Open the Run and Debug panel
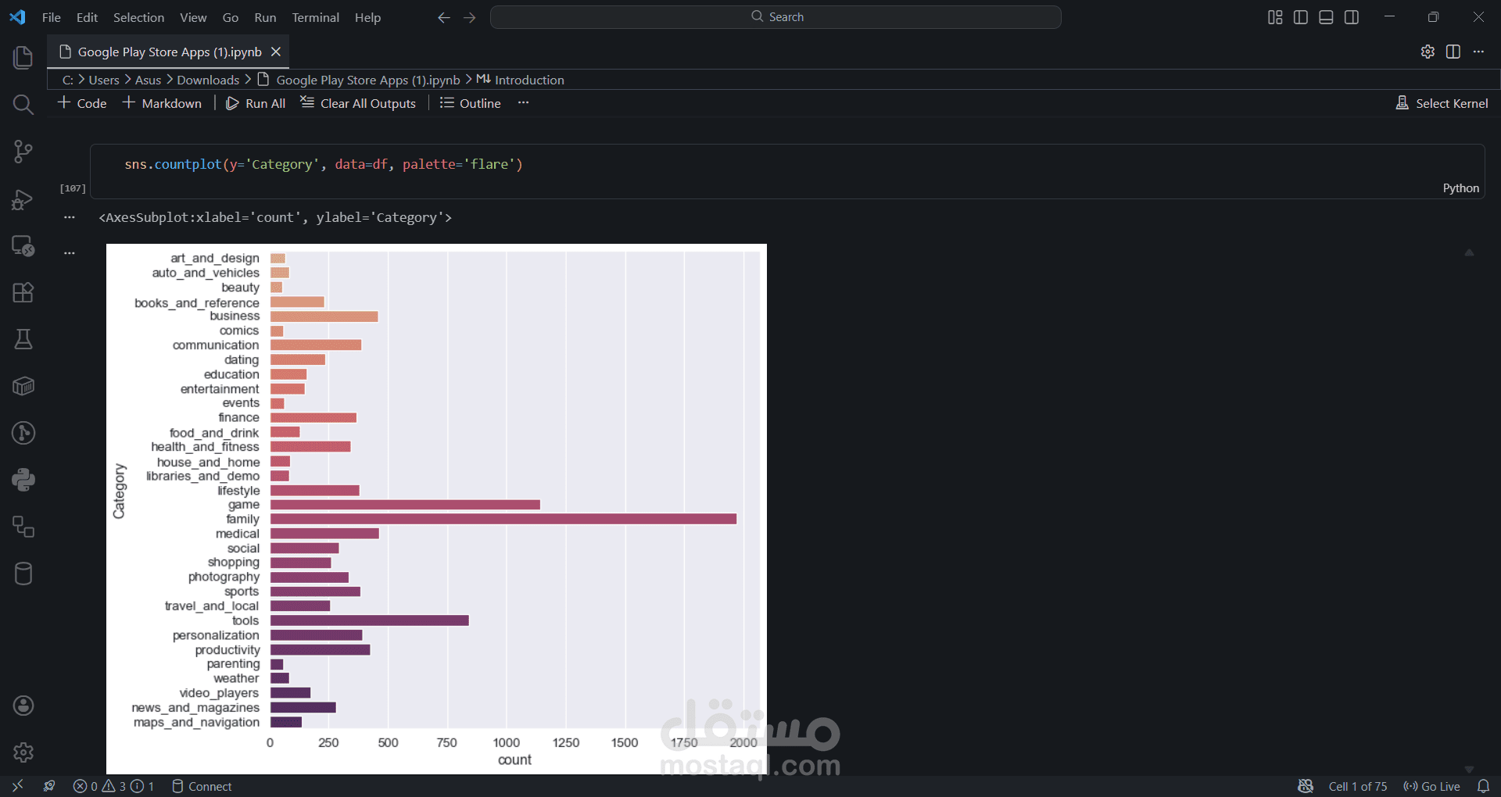This screenshot has height=797, width=1501. coord(23,199)
